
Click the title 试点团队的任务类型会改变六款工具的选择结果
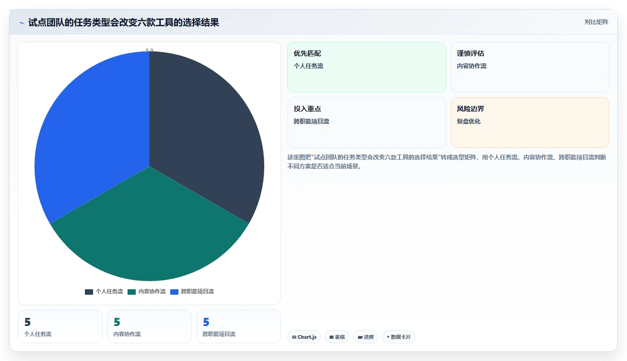click(x=123, y=22)
